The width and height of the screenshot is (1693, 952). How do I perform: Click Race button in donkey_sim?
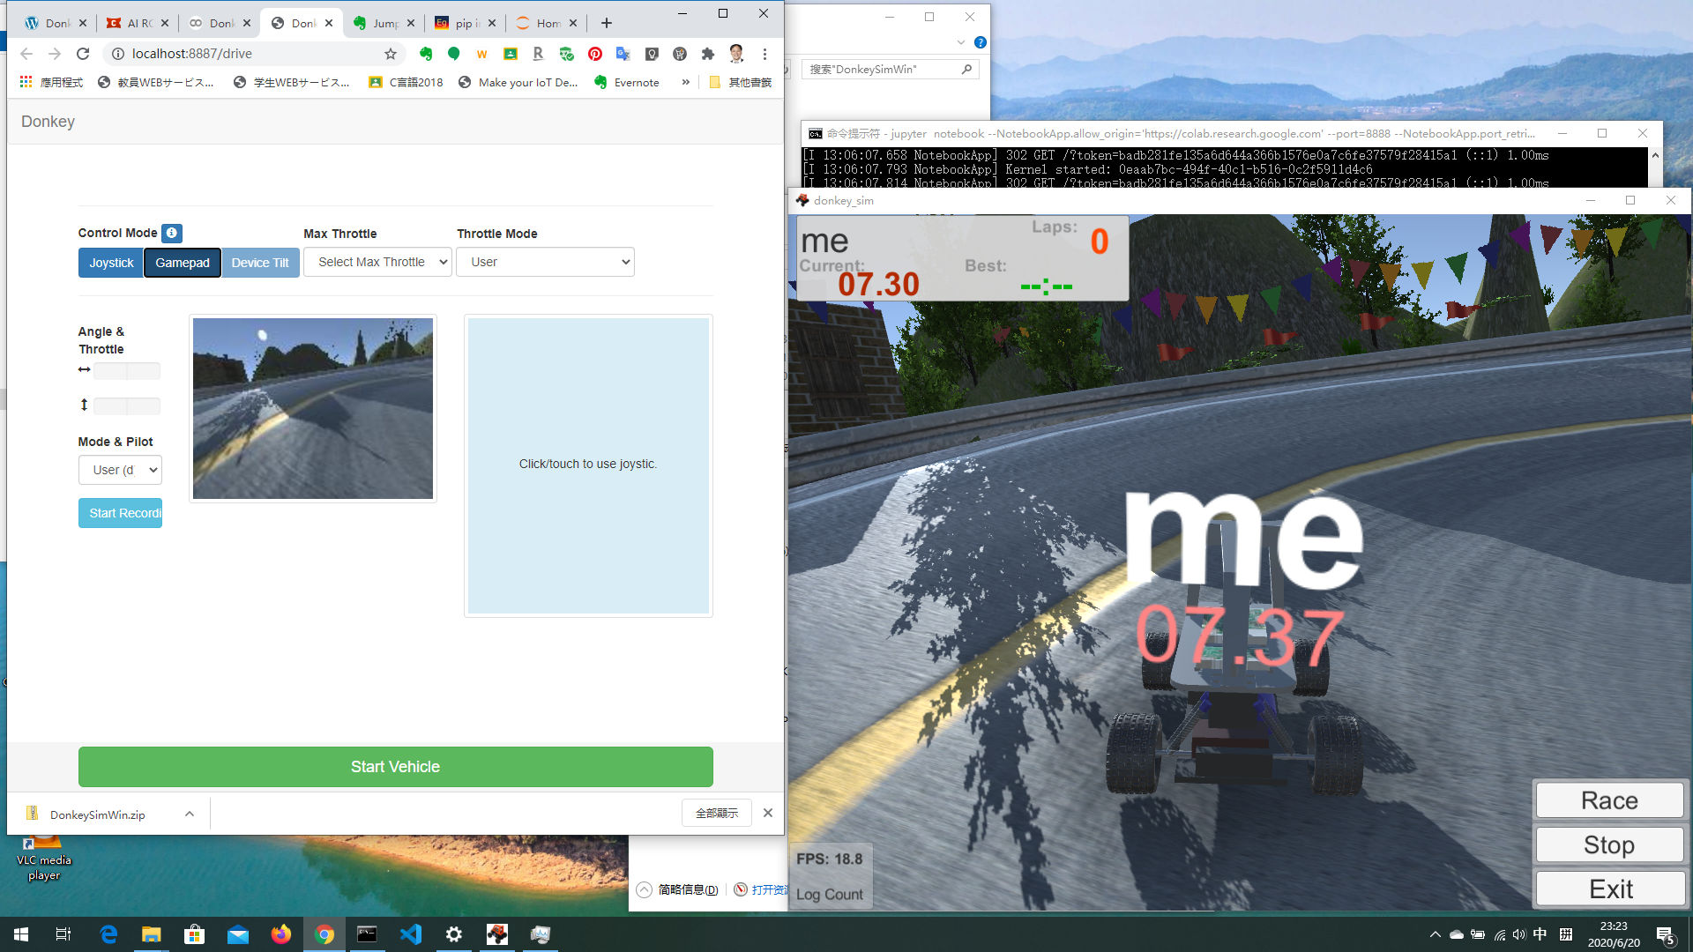tap(1609, 800)
